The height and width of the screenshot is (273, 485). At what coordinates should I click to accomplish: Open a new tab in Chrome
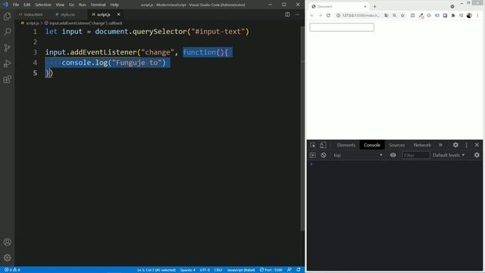coord(374,7)
